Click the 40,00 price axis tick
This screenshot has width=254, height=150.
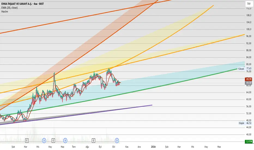click(x=249, y=134)
